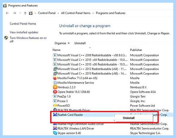Open the View installed updates link

click(x=24, y=32)
